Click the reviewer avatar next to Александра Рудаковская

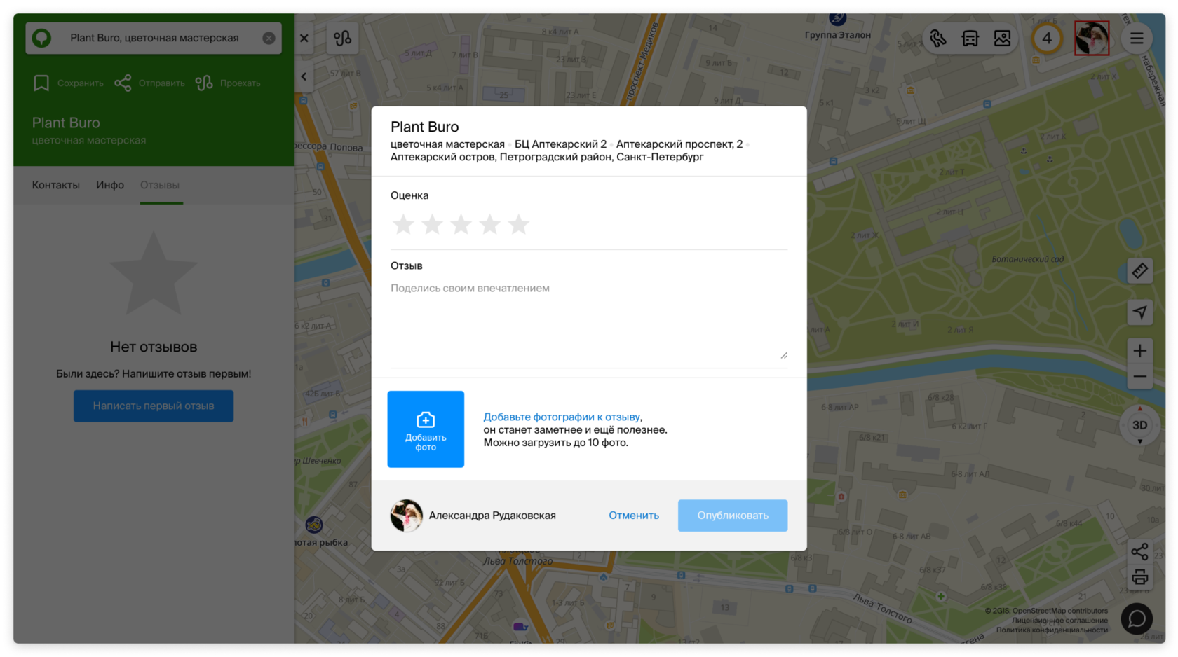point(407,516)
